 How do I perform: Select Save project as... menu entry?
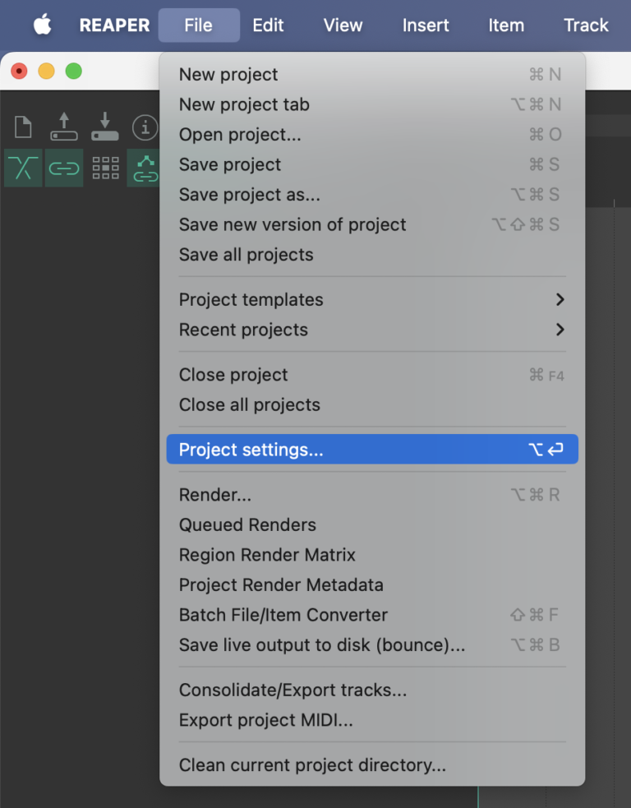pos(250,195)
